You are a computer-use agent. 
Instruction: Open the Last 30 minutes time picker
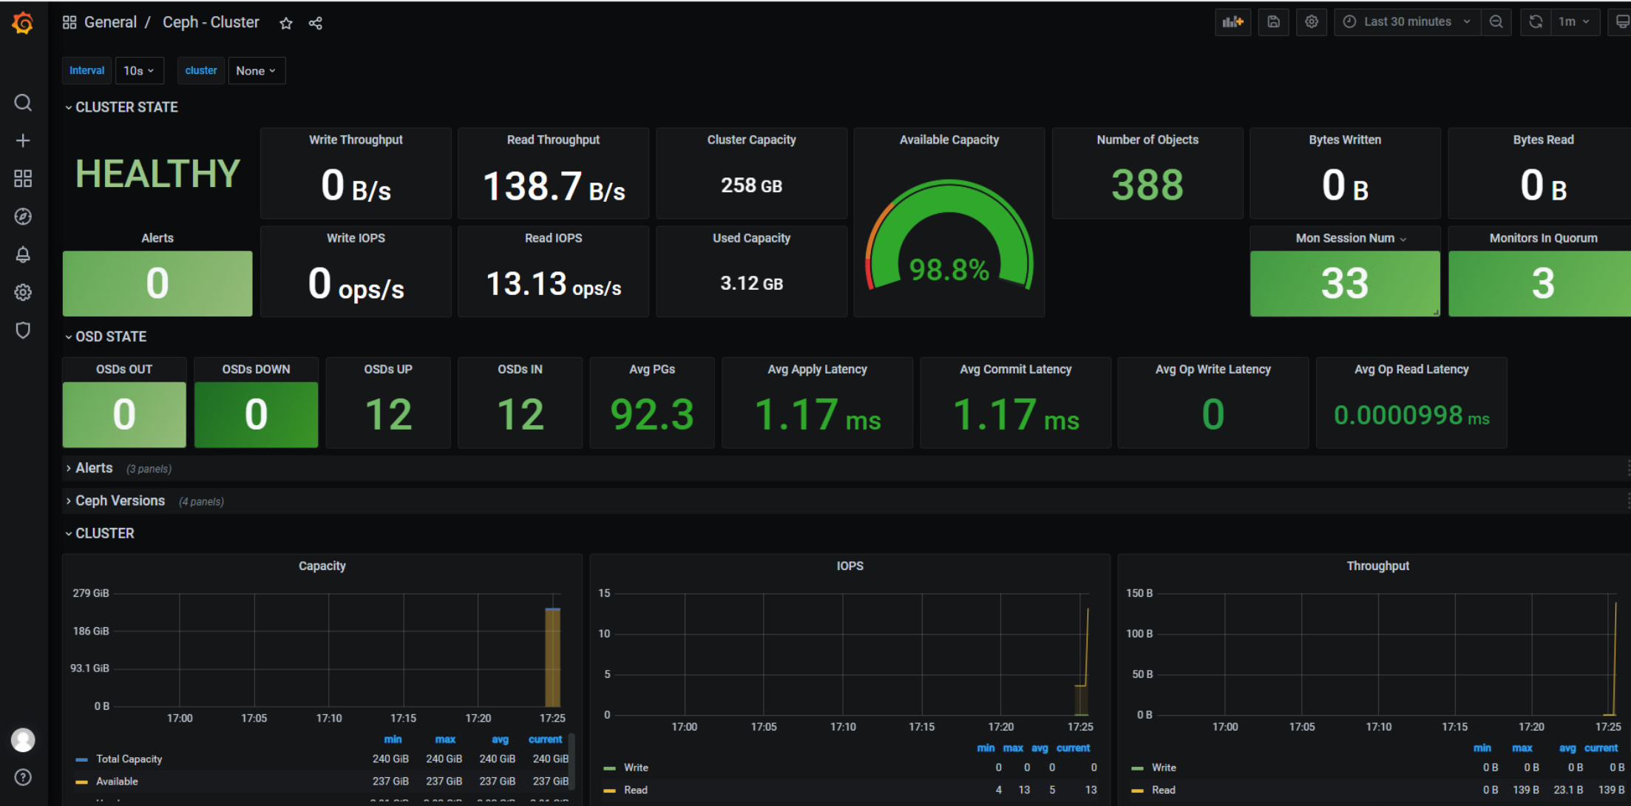pos(1407,22)
